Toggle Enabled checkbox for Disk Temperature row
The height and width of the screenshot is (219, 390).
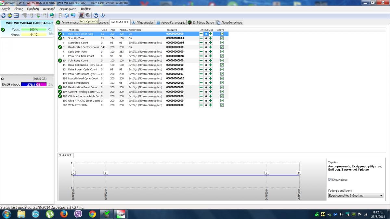(222, 83)
